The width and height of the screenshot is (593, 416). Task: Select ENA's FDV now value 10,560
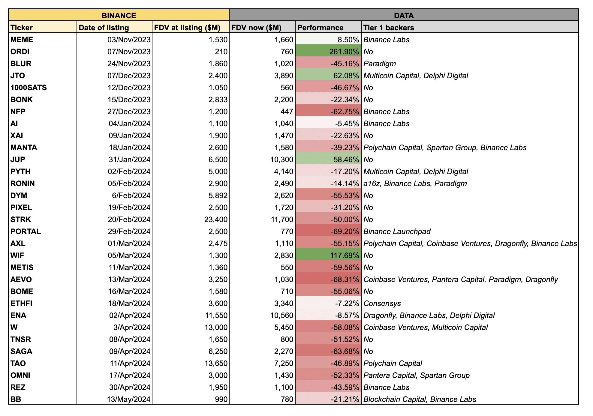[x=281, y=315]
